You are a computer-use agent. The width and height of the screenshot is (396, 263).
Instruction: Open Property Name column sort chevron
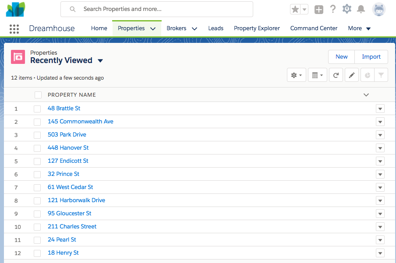[366, 95]
